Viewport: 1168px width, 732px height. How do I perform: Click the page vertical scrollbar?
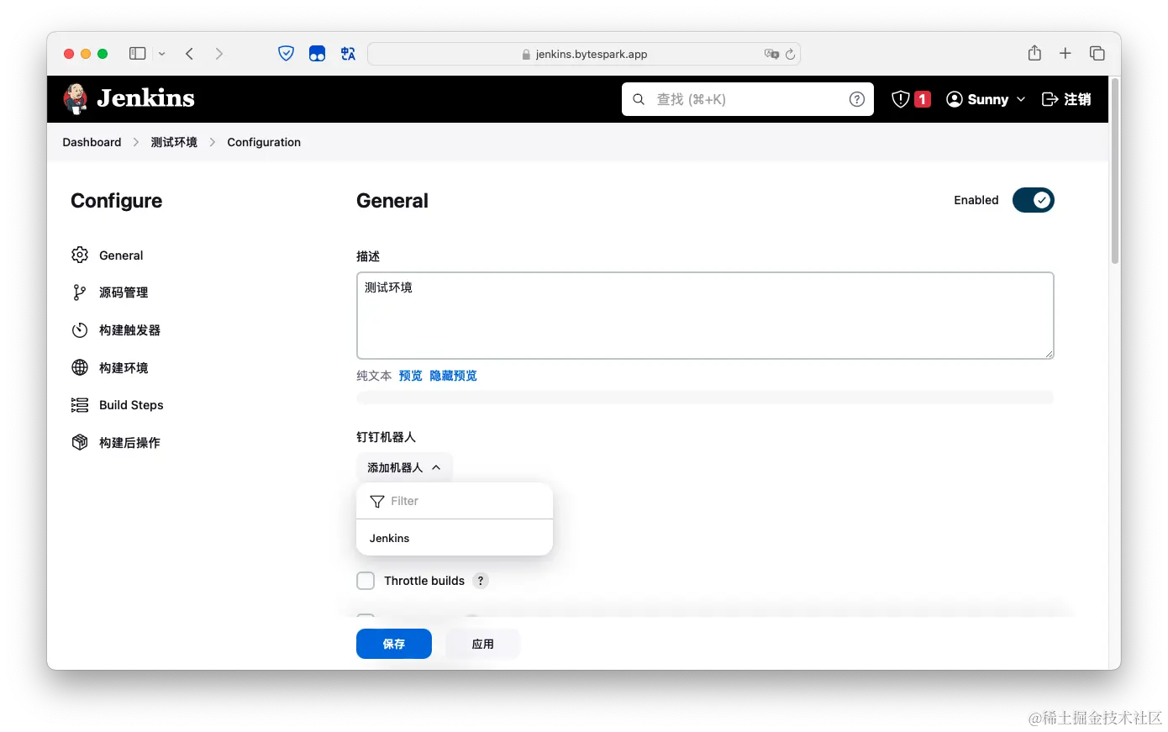click(x=1115, y=171)
